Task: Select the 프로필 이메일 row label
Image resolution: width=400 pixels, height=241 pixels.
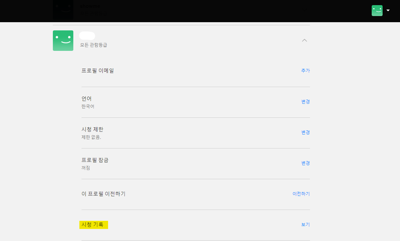Action: coord(98,70)
